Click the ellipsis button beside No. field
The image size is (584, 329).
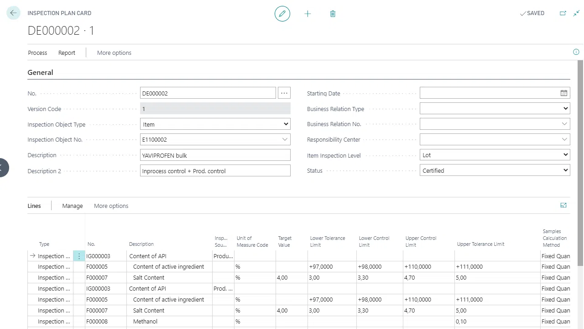(284, 93)
